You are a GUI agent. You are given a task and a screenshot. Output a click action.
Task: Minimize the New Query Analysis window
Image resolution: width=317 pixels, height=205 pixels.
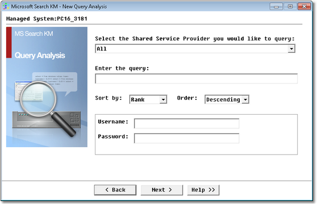click(x=276, y=7)
